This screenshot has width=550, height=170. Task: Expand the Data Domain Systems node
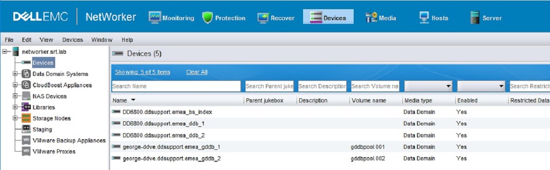pyautogui.click(x=15, y=74)
